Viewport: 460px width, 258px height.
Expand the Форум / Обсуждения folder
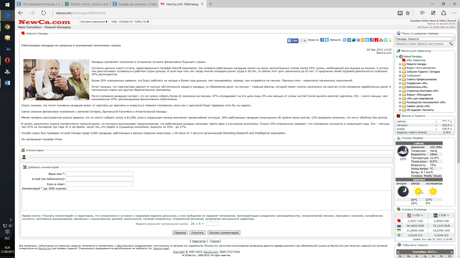[400, 95]
